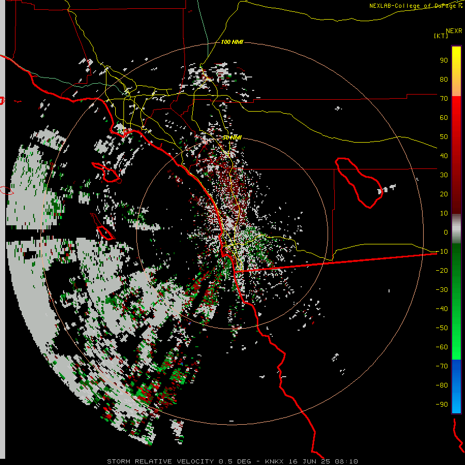Click the 70 value on velocity scale
Viewport: 465px width, 465px height.
coord(444,99)
